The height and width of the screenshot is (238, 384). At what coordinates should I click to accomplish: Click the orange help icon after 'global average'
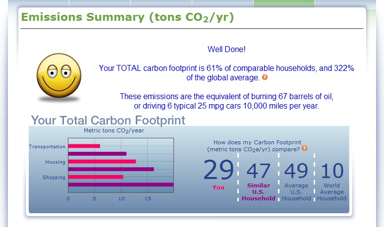pyautogui.click(x=265, y=77)
